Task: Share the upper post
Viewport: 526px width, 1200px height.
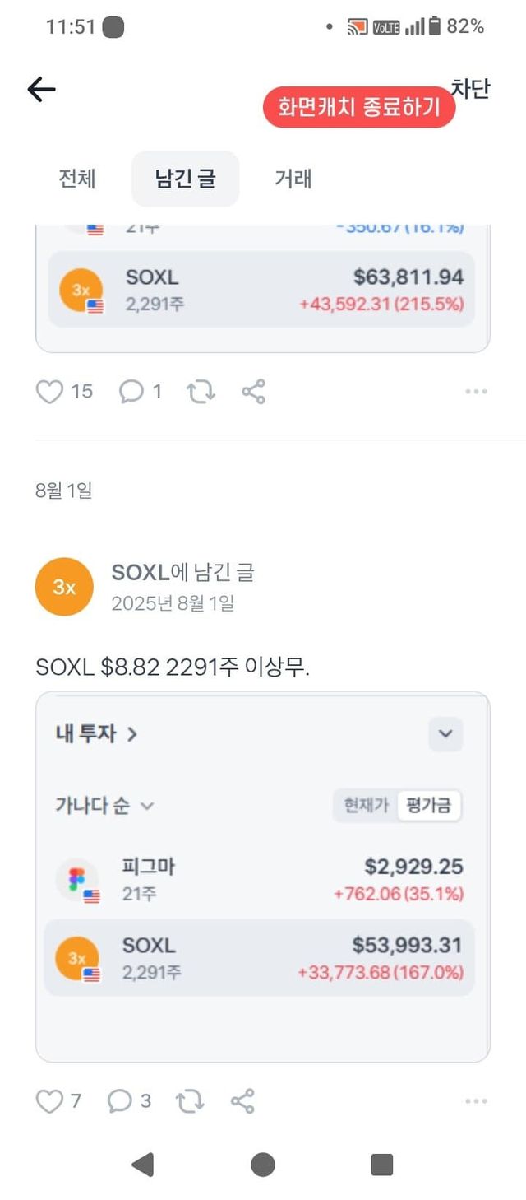Action: click(x=253, y=392)
